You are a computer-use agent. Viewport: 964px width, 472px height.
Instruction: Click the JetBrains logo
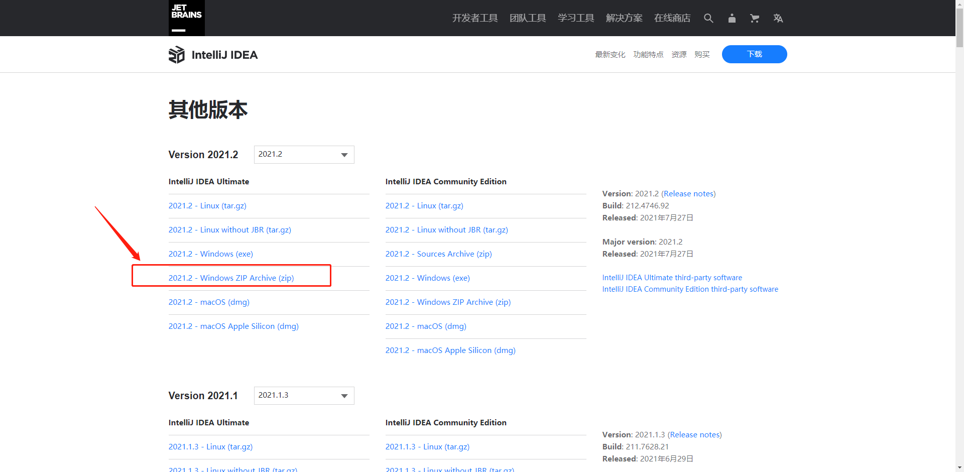pos(186,18)
